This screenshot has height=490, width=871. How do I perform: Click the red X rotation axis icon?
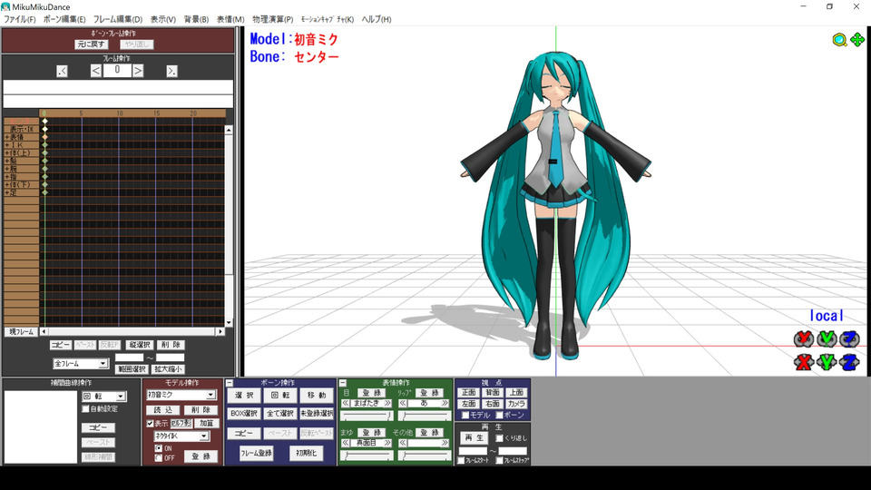click(x=803, y=338)
